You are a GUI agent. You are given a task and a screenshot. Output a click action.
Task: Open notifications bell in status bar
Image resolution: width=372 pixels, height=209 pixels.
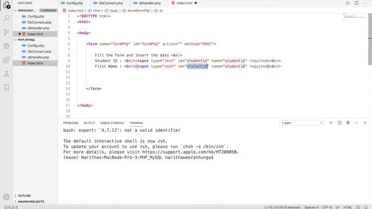(x=366, y=207)
